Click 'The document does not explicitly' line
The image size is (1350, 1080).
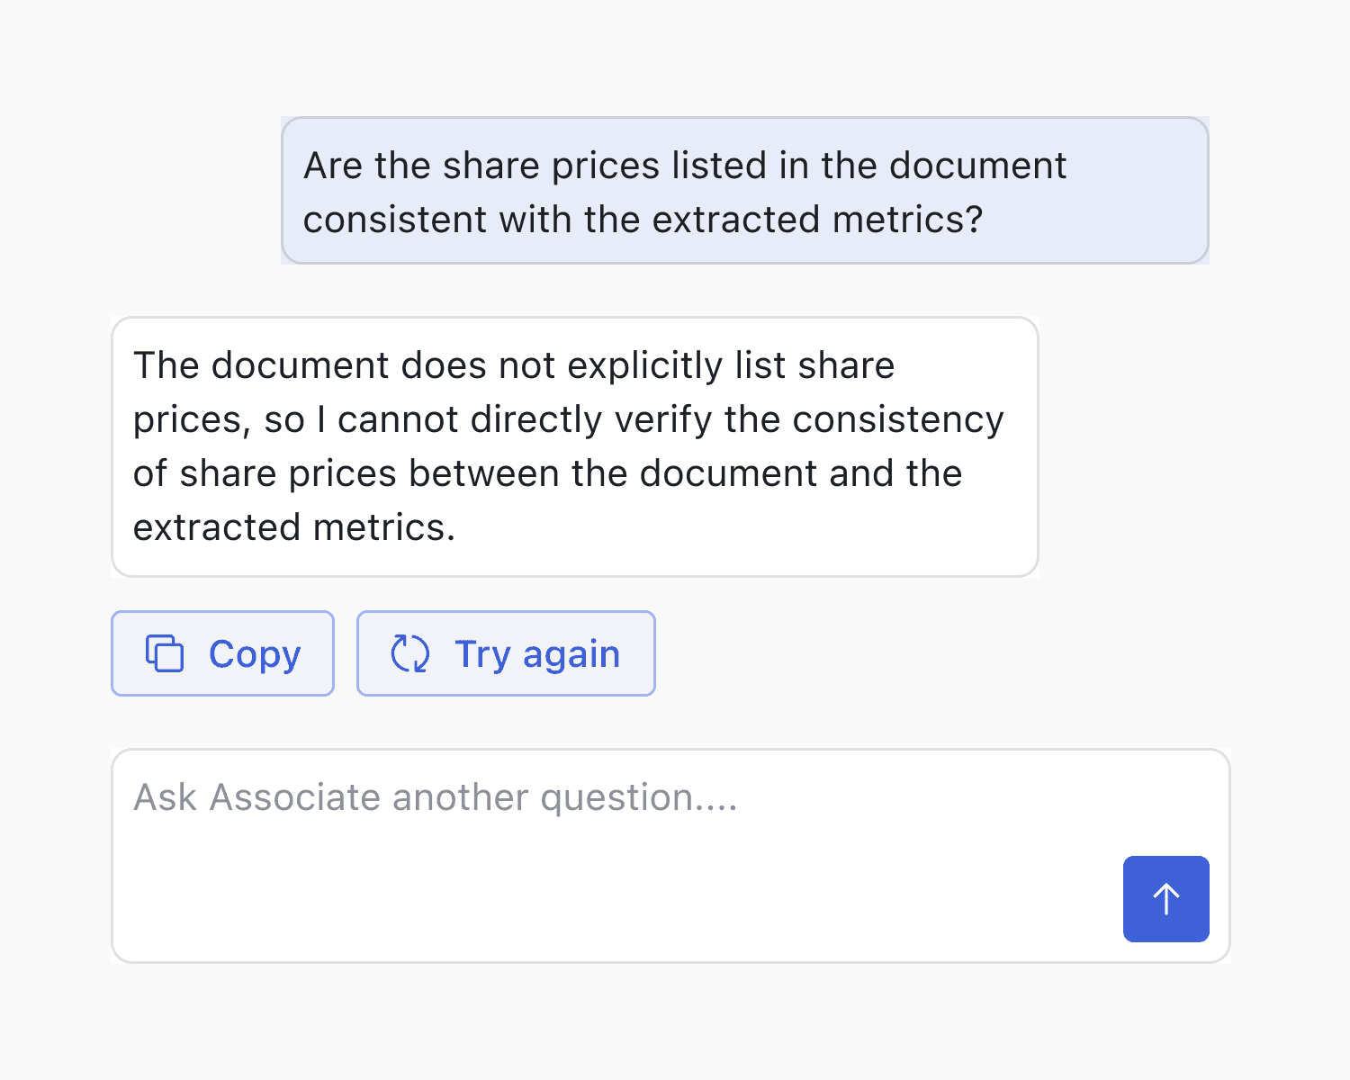pyautogui.click(x=514, y=365)
